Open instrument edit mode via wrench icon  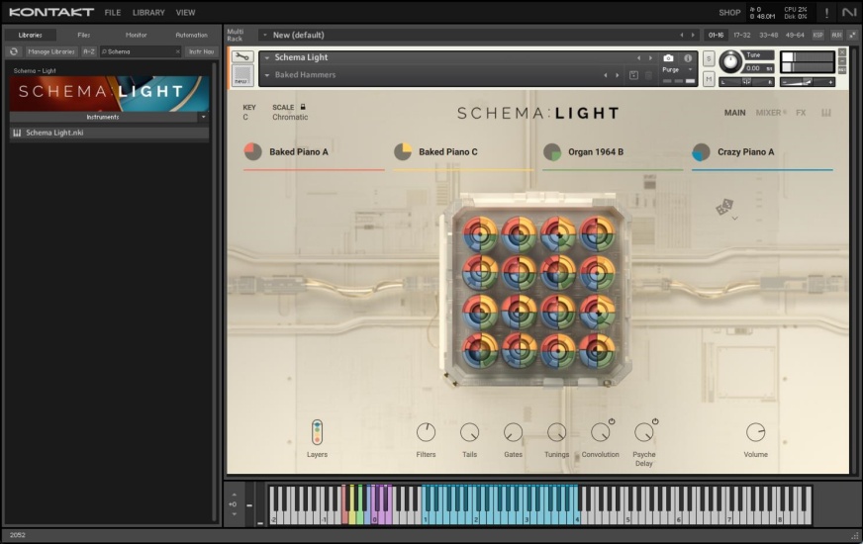coord(241,57)
